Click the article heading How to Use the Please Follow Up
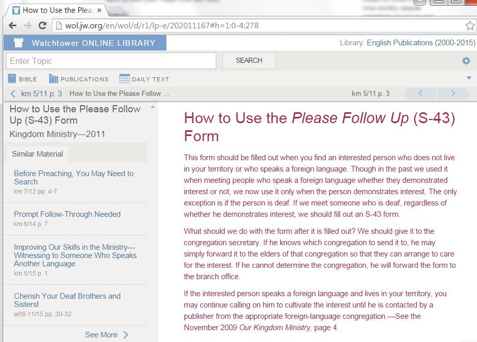The width and height of the screenshot is (477, 342). 319,127
